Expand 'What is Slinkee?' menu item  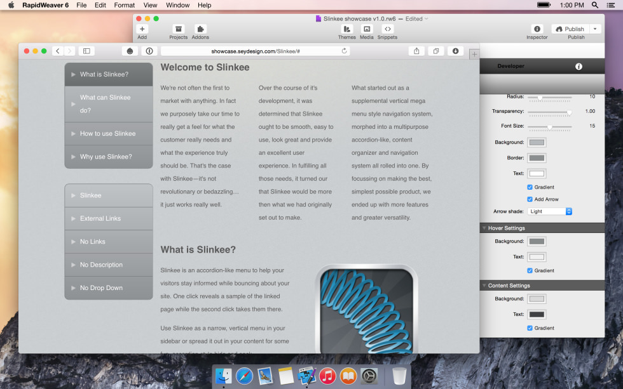109,74
